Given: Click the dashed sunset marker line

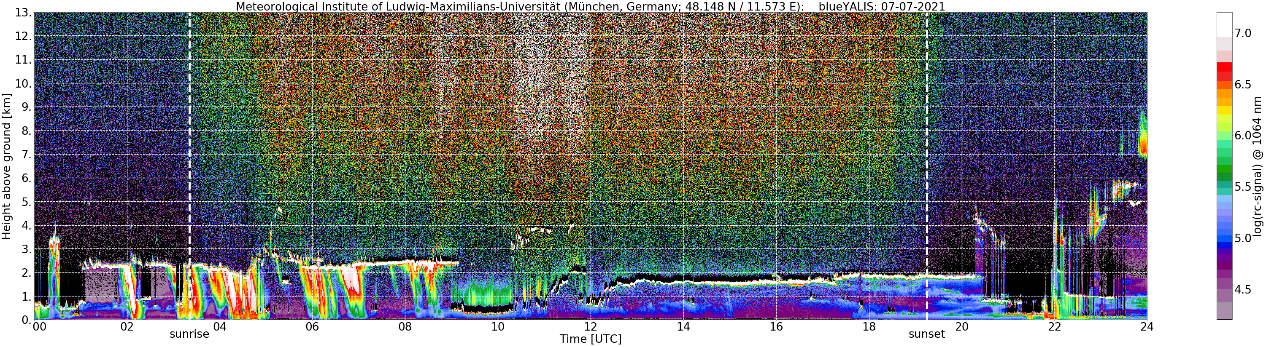Looking at the screenshot, I should click(927, 166).
